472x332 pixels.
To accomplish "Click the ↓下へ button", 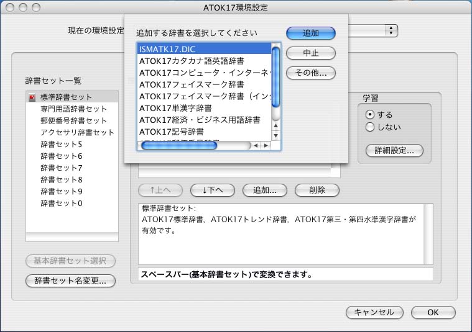I will (x=213, y=190).
